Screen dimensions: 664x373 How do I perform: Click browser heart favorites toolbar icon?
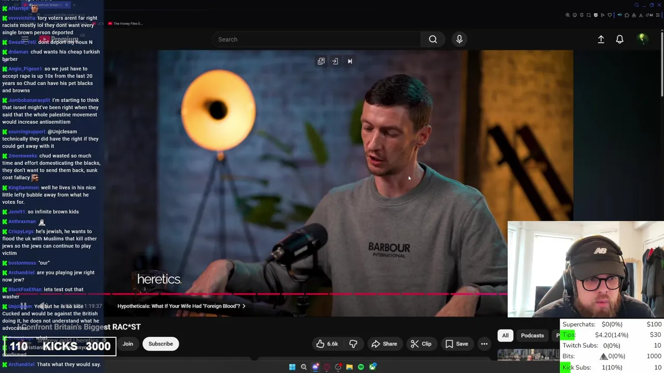coord(610,15)
